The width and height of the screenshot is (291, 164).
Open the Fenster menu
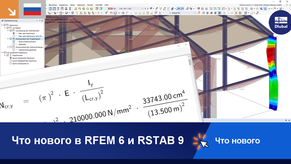tap(90, 5)
